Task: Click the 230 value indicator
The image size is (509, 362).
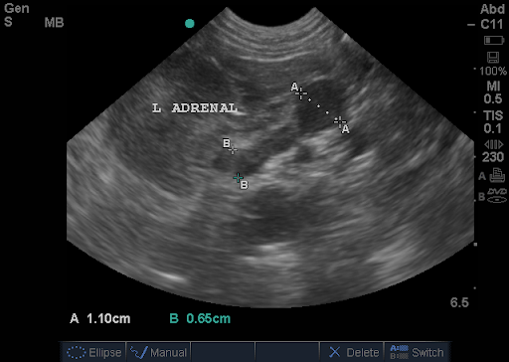Action: click(x=493, y=157)
